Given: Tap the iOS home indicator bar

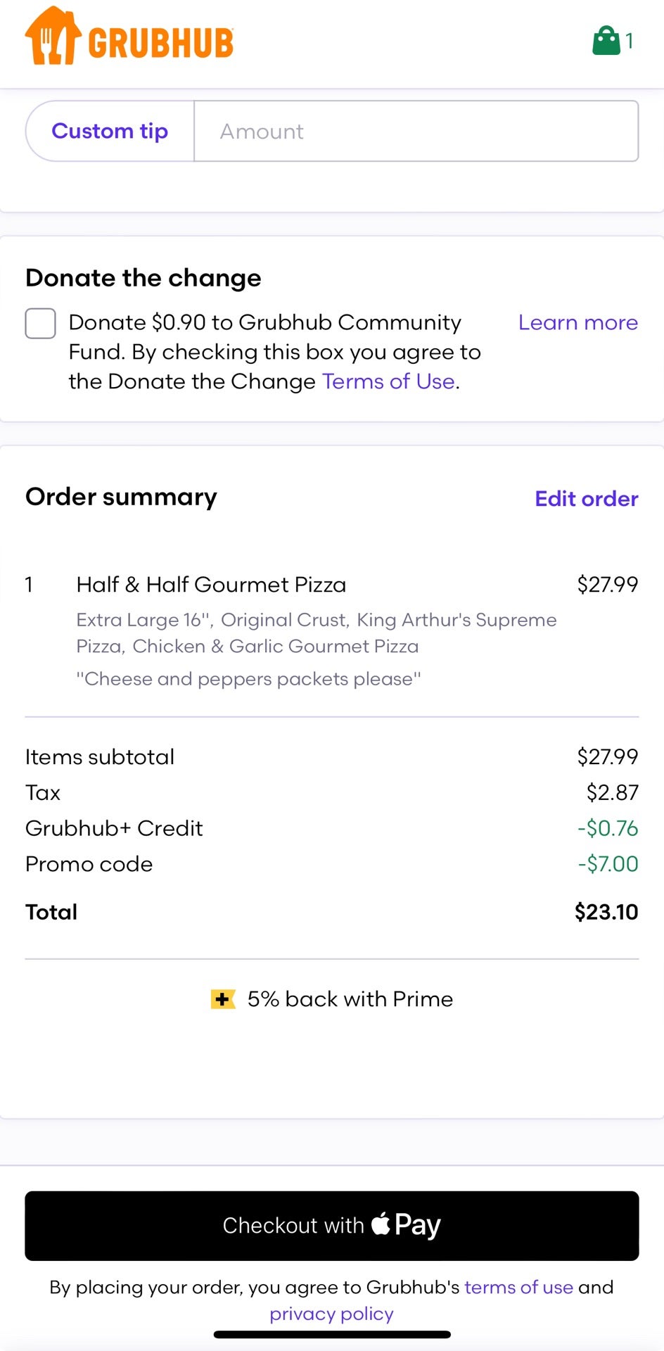Looking at the screenshot, I should 332,1334.
